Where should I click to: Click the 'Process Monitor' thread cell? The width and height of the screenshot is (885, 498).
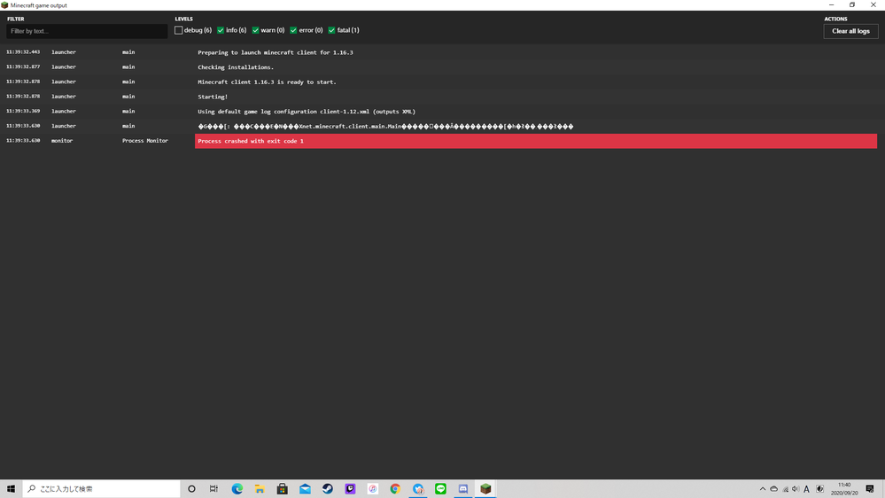point(145,141)
